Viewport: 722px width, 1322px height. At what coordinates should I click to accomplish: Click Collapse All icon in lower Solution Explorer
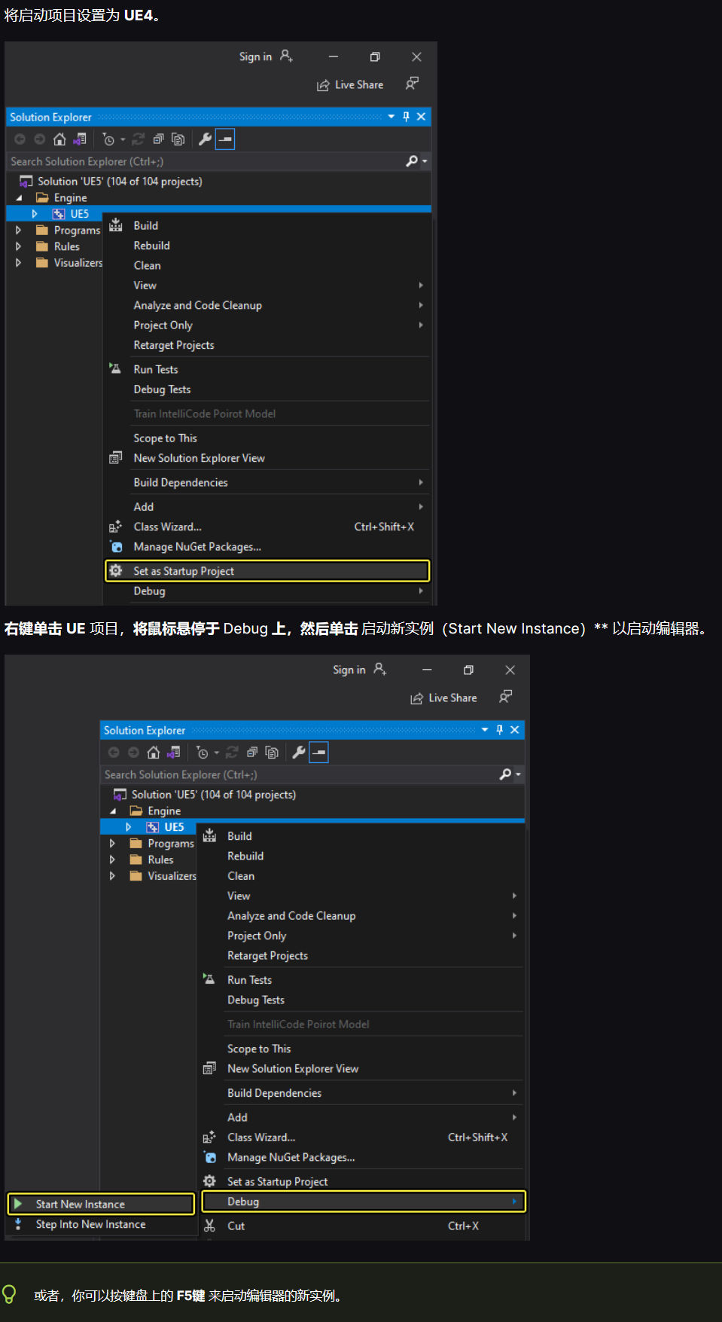click(x=252, y=753)
